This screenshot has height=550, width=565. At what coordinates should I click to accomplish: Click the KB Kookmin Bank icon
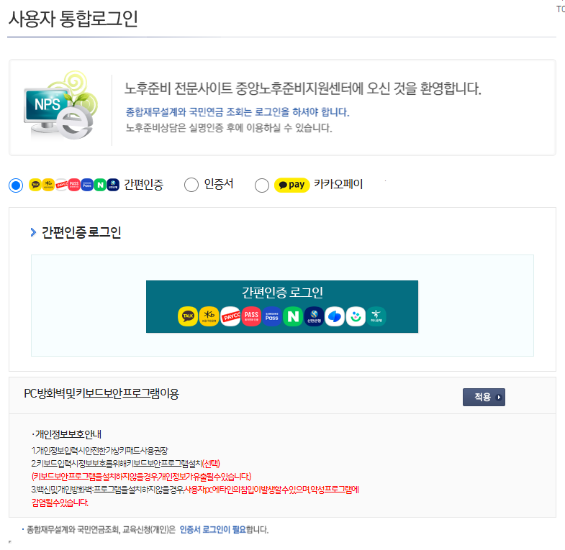point(209,316)
